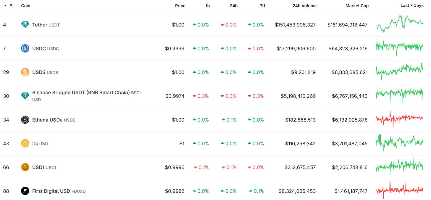View Dai's 7-day sparkline chart

pyautogui.click(x=399, y=143)
